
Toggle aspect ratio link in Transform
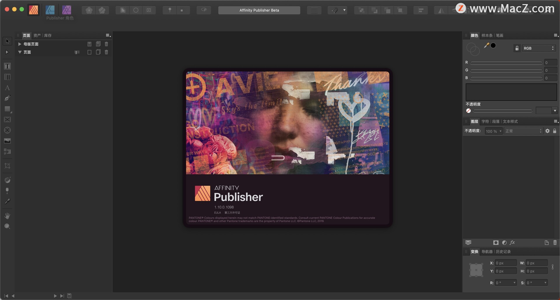(x=553, y=267)
